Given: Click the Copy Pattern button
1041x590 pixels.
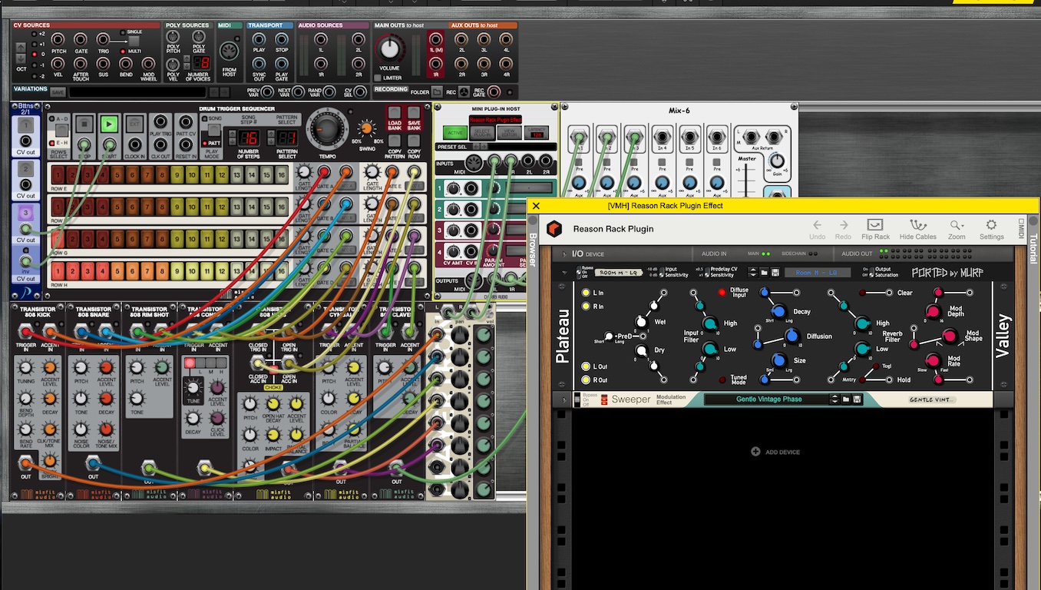Looking at the screenshot, I should click(395, 141).
